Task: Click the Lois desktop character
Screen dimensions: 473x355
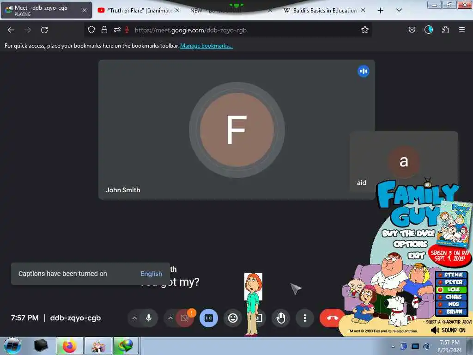Action: [x=253, y=304]
